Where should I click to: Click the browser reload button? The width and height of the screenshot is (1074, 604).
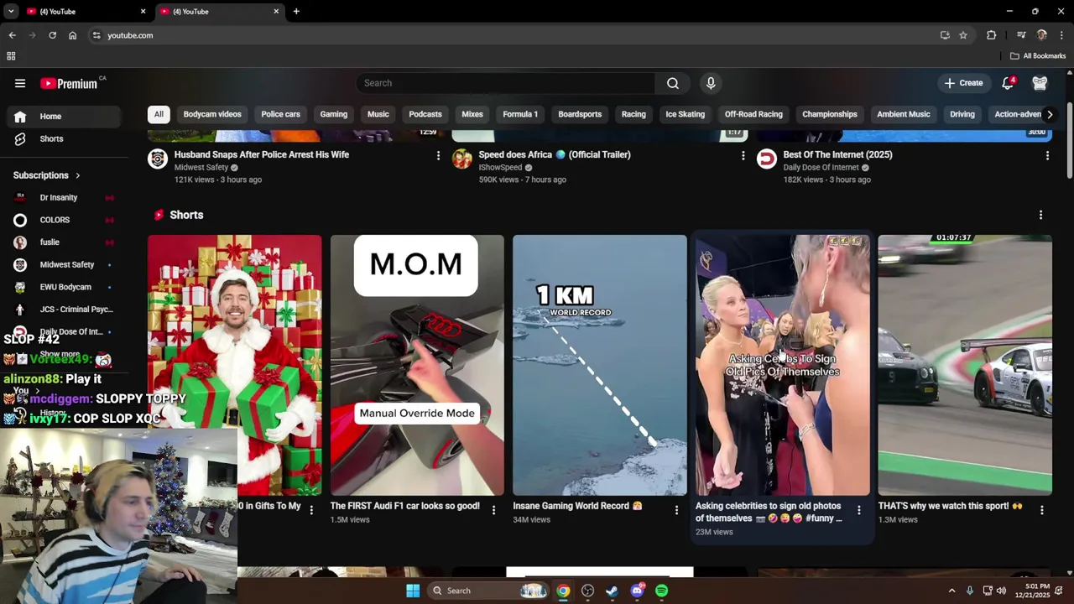click(x=52, y=35)
